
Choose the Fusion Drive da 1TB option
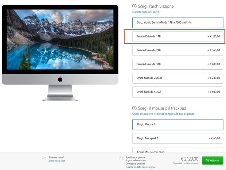point(178,36)
